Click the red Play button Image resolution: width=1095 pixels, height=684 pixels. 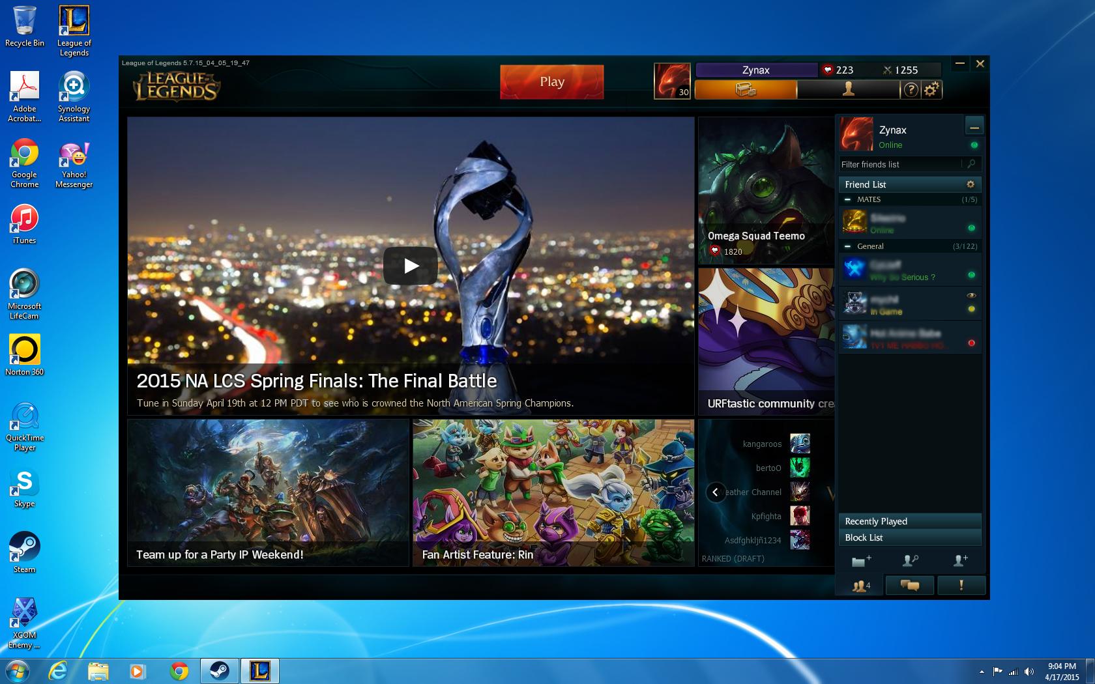[x=552, y=81]
